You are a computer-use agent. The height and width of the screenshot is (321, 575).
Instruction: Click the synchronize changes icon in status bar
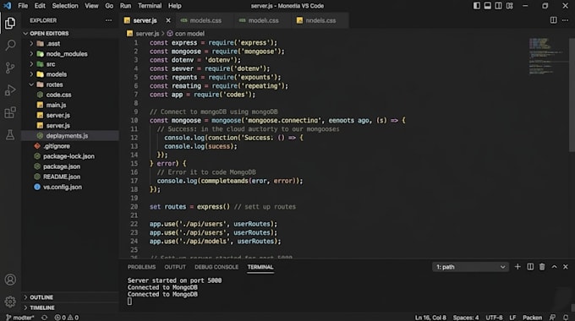click(x=44, y=318)
